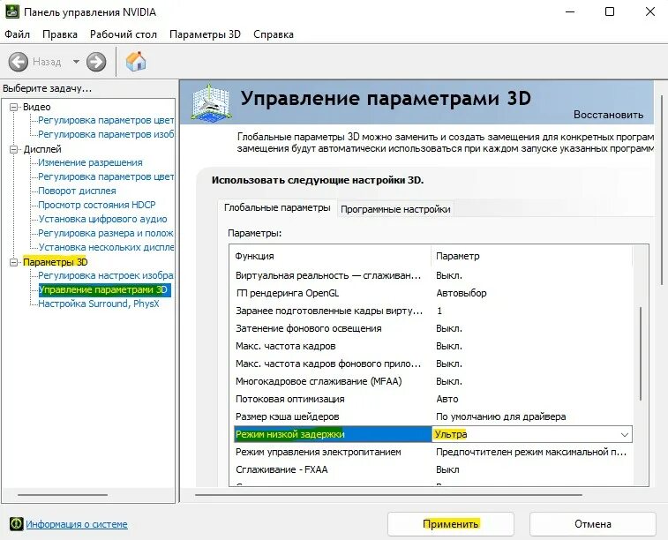
Task: Select Регулировка настроек изображения task
Action: click(106, 275)
